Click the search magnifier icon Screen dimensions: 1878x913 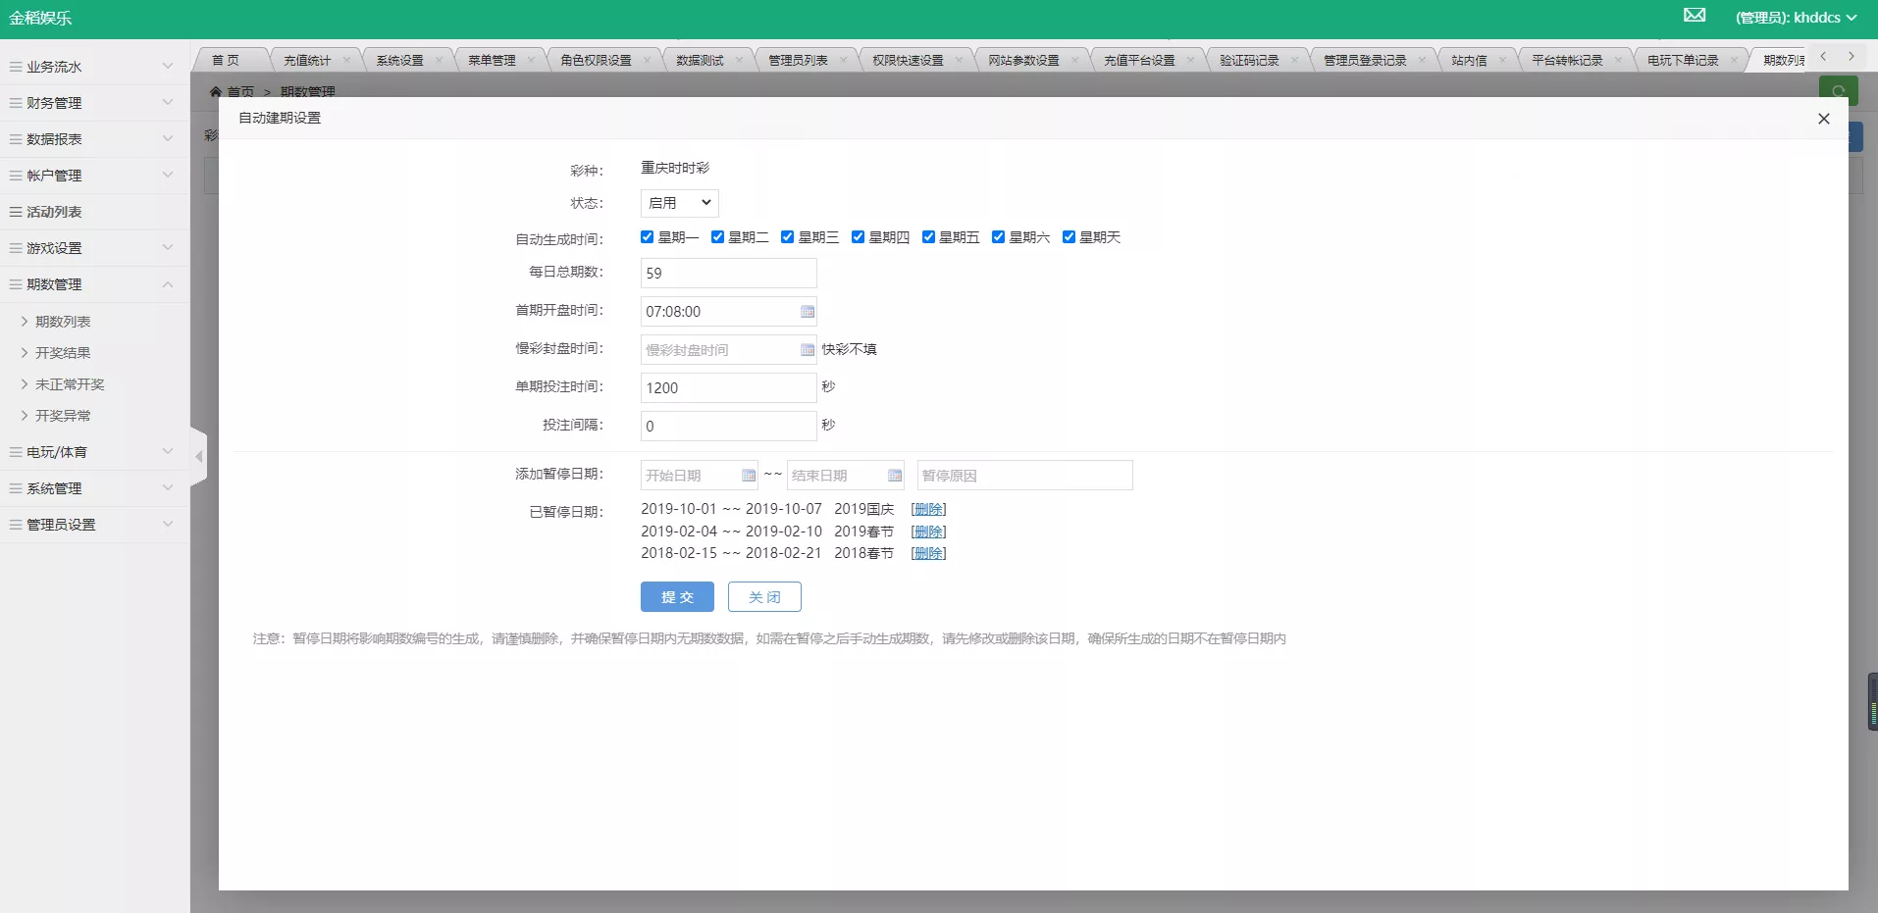pyautogui.click(x=1840, y=90)
